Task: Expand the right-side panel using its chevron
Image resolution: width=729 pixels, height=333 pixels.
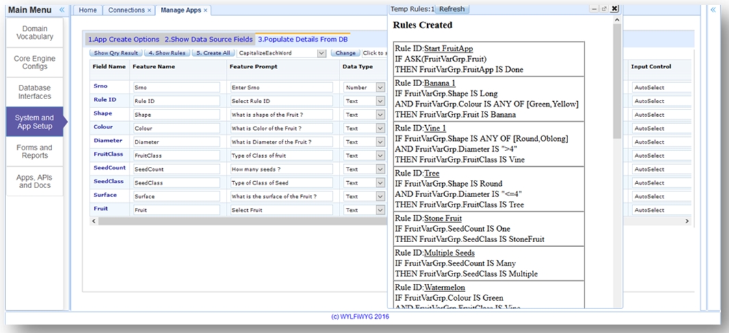Action: (713, 10)
